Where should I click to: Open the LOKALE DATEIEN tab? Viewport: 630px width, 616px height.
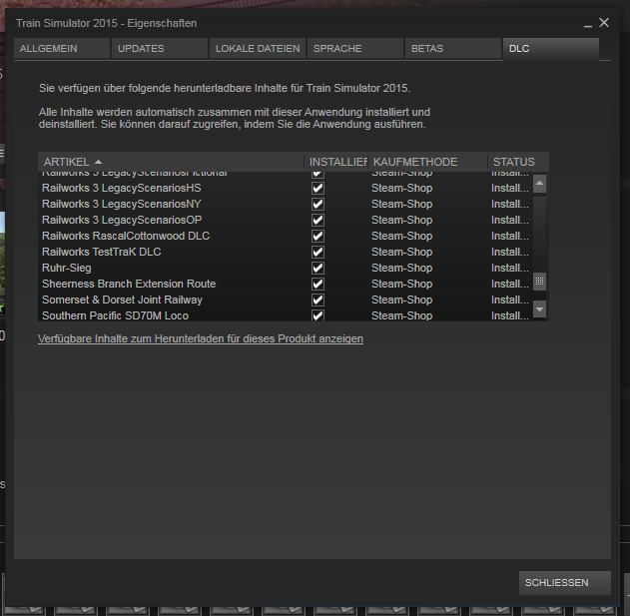point(258,49)
